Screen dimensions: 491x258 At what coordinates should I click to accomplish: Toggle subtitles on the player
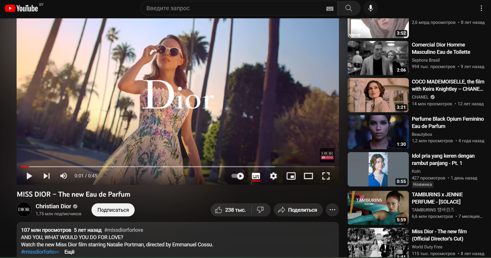[x=256, y=176]
